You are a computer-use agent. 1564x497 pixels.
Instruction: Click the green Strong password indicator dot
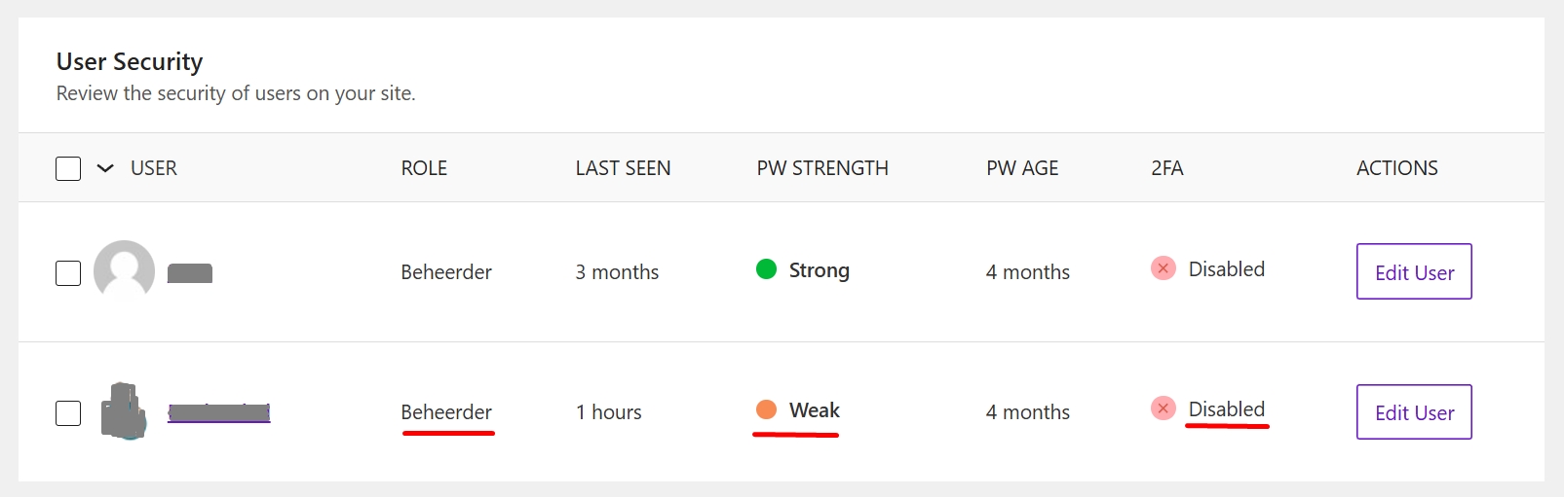click(x=767, y=268)
